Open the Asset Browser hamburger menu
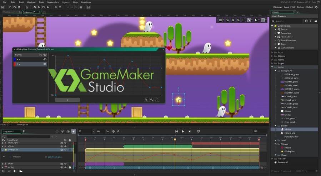Viewport: 321px width, 176px height. 316,21
